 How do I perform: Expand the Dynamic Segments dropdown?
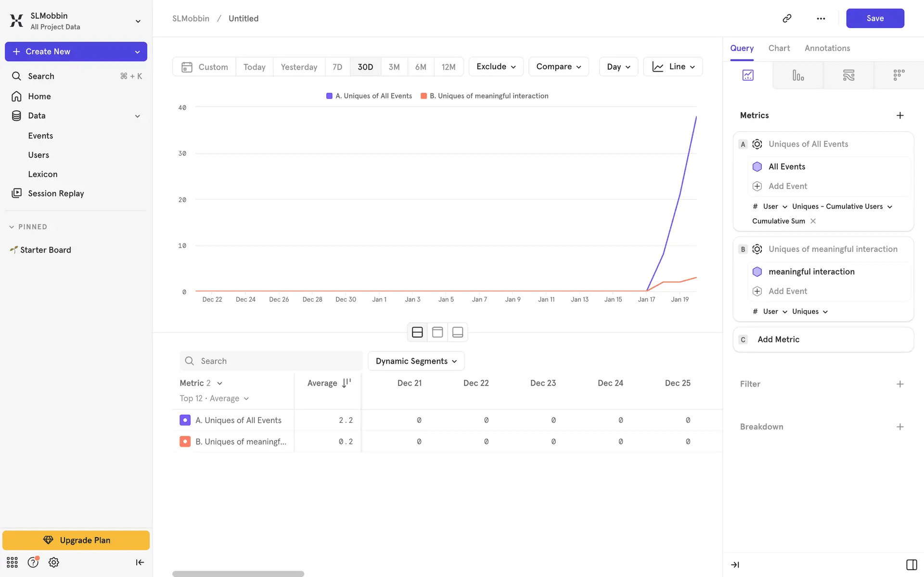click(x=416, y=361)
